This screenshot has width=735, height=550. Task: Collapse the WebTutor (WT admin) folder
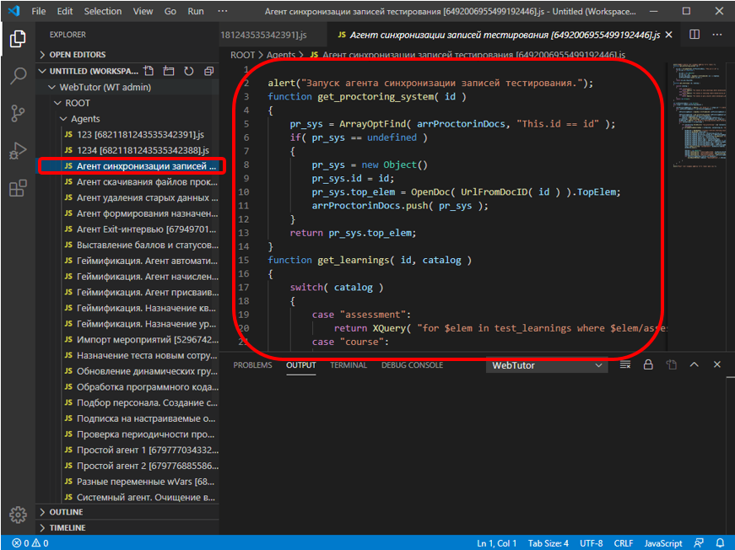coord(127,87)
